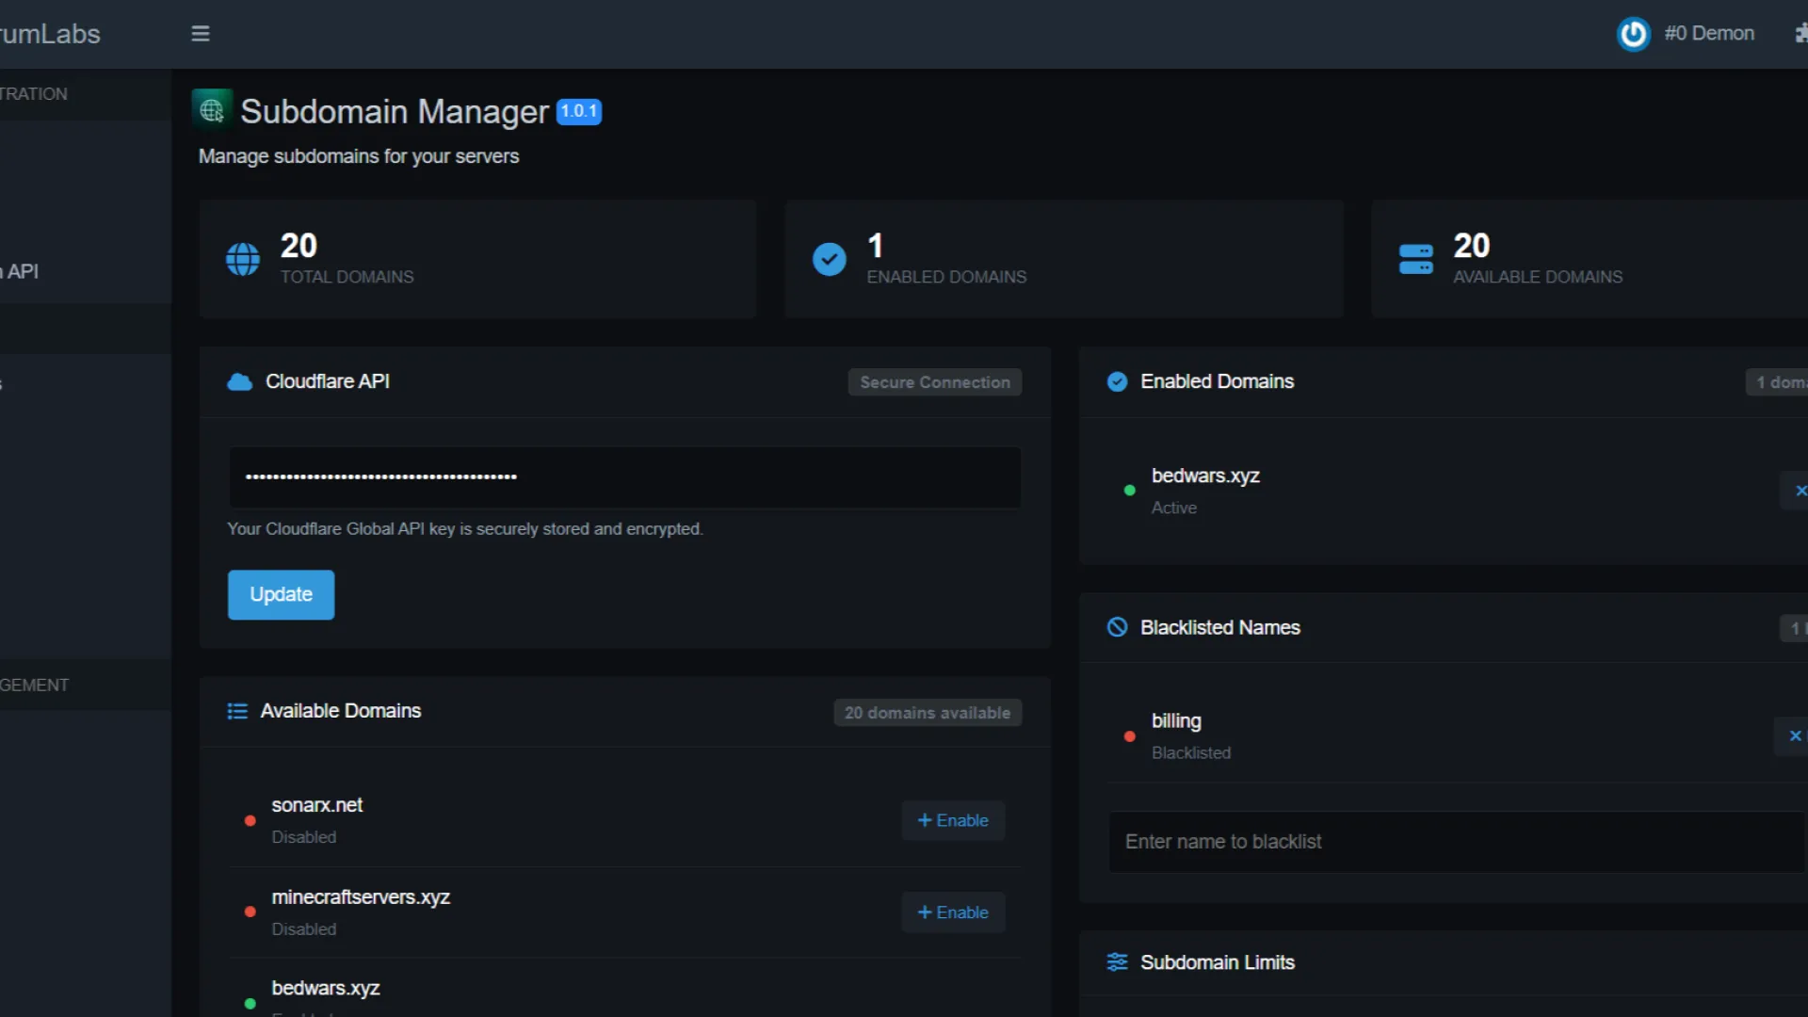Open the #0 Demon user account
This screenshot has width=1808, height=1017.
[x=1708, y=34]
